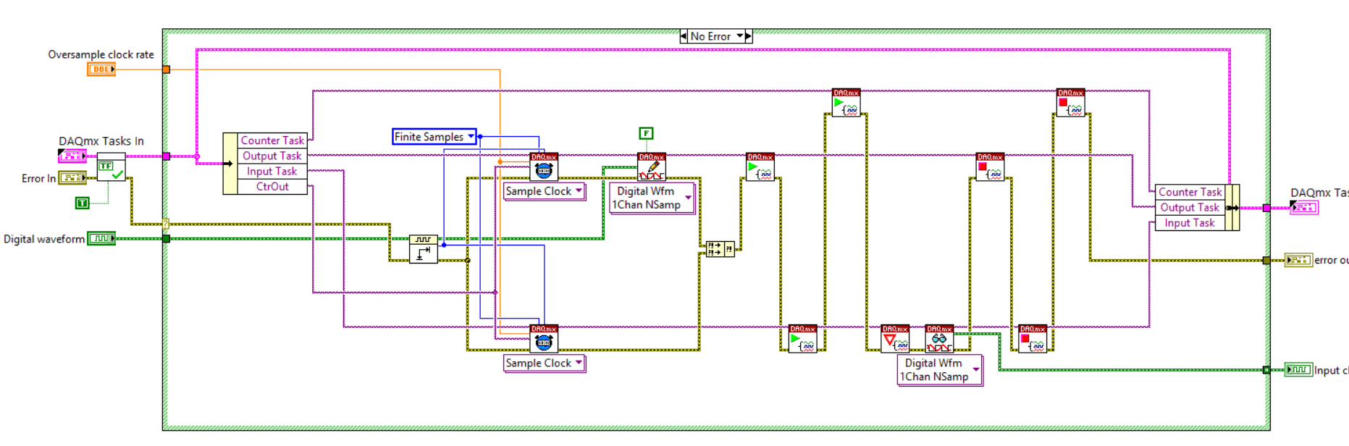Click the Merge Errors function node
This screenshot has height=446, width=1349.
click(720, 249)
